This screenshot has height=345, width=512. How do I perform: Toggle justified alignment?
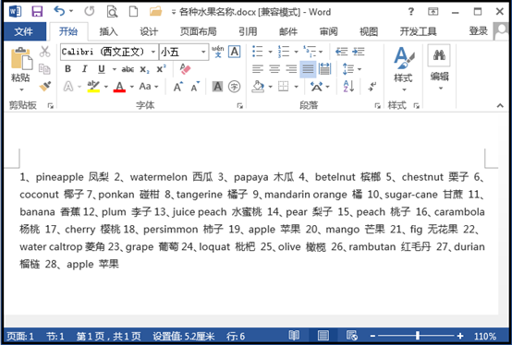[x=308, y=69]
